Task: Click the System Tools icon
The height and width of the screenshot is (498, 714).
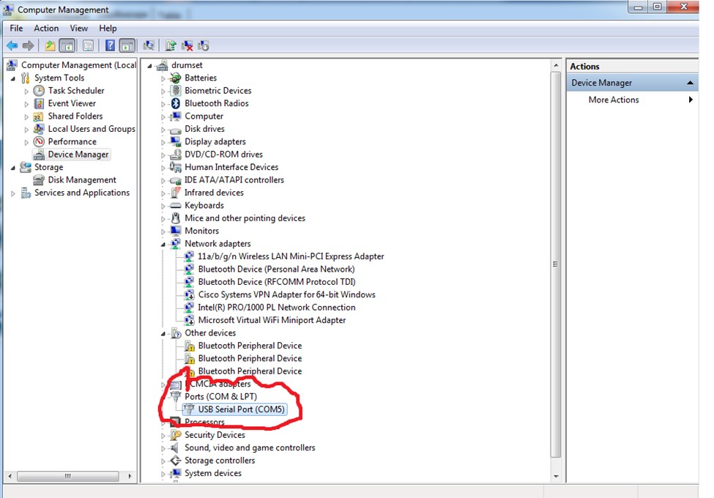Action: point(26,78)
